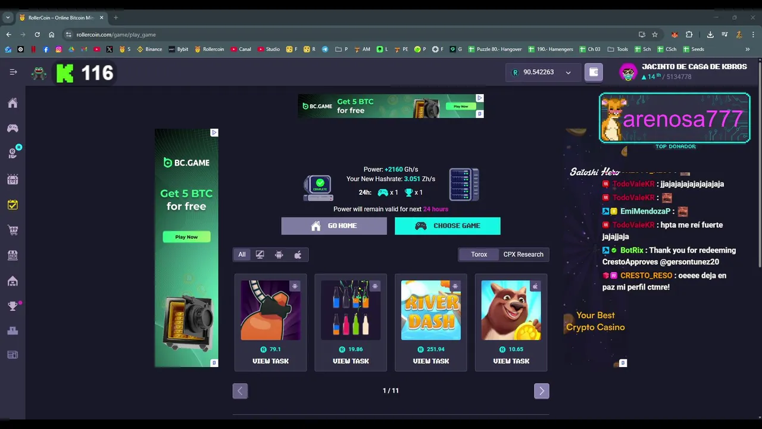Open the yellow calendar tasks sidebar icon
The height and width of the screenshot is (429, 762).
pos(13,205)
